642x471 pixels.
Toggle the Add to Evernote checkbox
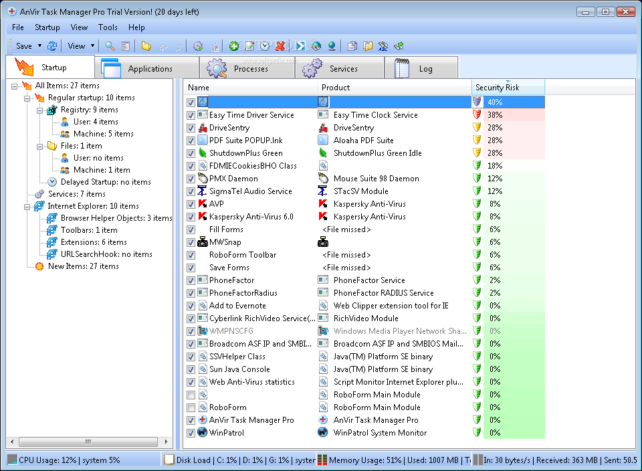191,306
